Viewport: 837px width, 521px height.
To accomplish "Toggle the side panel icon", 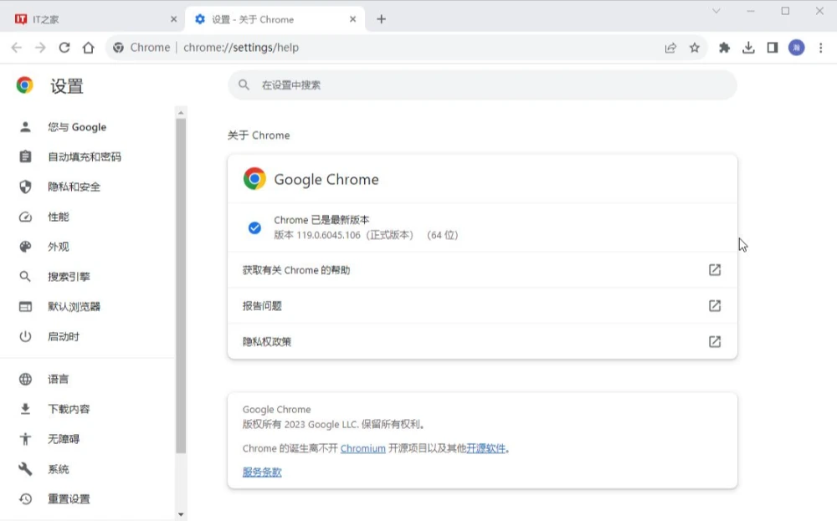I will tap(773, 48).
